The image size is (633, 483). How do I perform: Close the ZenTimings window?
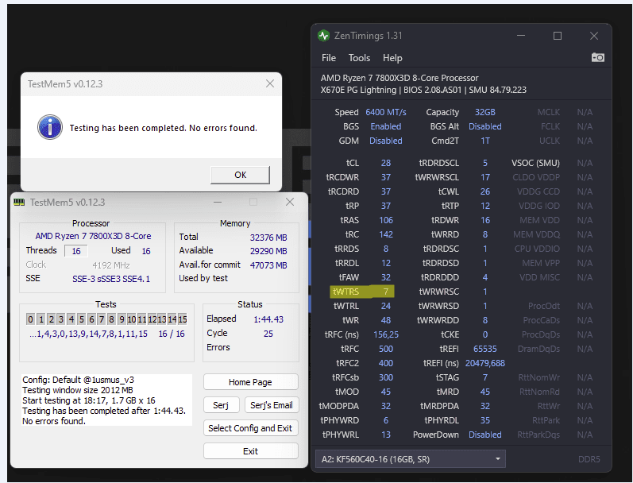coord(594,36)
